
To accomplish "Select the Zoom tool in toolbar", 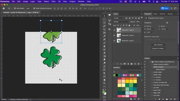I will pos(104,83).
